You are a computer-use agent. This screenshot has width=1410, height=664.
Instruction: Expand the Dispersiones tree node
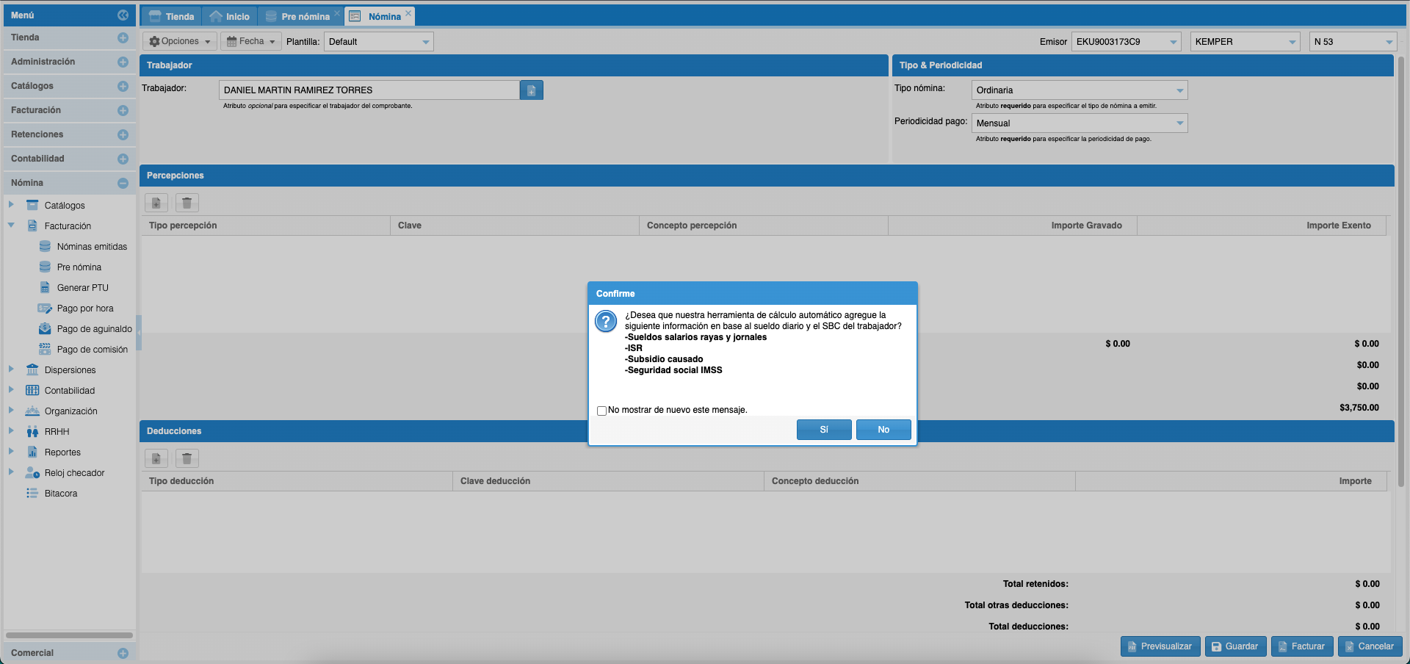pyautogui.click(x=11, y=369)
